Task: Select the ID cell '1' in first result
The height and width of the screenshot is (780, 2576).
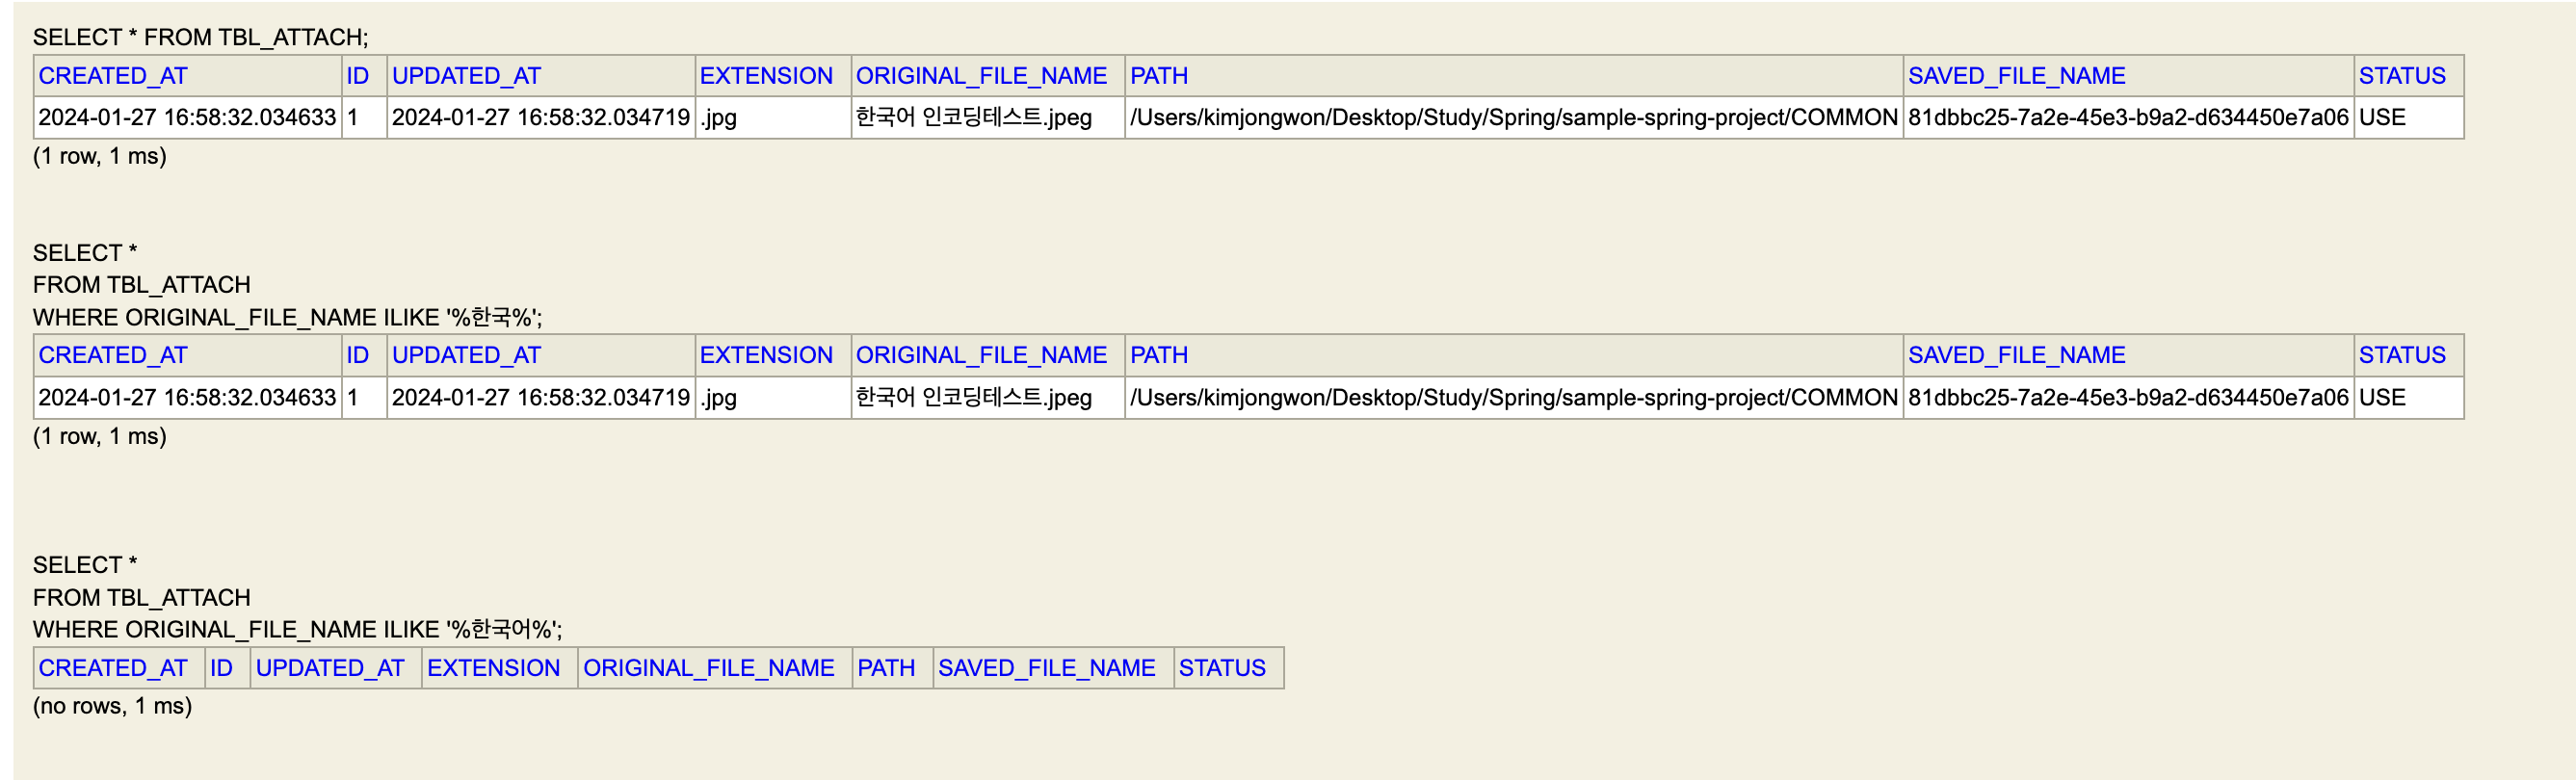Action: (x=364, y=117)
